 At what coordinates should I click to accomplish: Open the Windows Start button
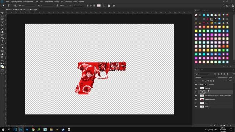[x=3, y=129]
